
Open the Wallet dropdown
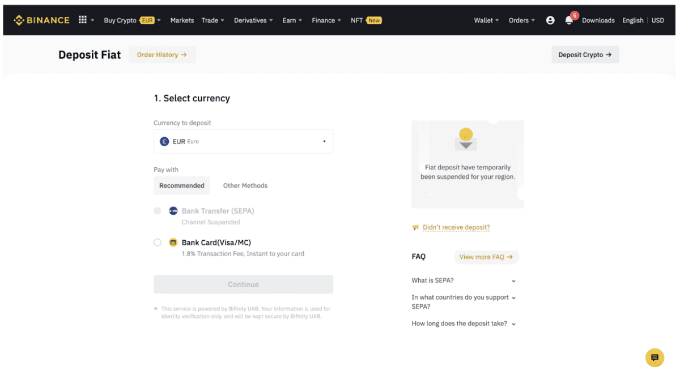click(486, 20)
